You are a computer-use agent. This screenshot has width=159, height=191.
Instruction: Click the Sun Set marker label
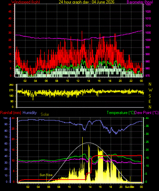129,187
